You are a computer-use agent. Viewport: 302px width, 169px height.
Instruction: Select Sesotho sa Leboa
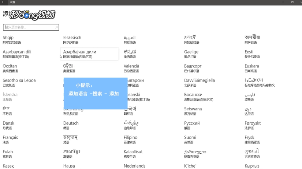(19, 83)
